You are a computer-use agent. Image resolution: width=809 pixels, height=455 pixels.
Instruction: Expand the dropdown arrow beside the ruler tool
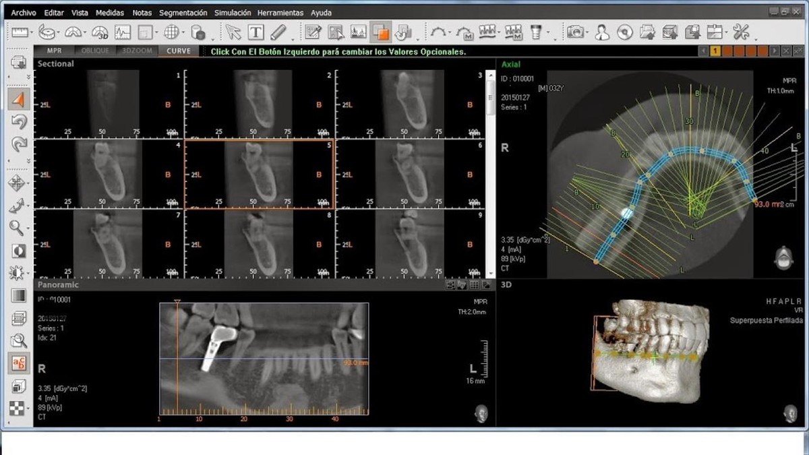(x=31, y=32)
